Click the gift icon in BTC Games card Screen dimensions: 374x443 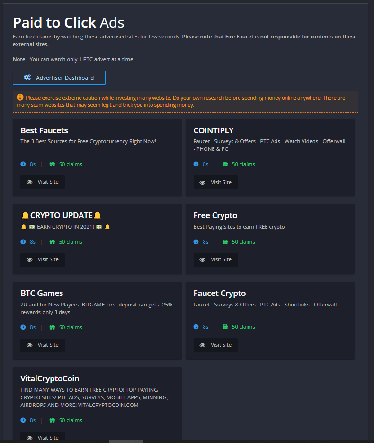pyautogui.click(x=52, y=327)
